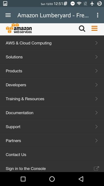Open the Contact Us link
This screenshot has width=104, height=186.
[x=52, y=154]
